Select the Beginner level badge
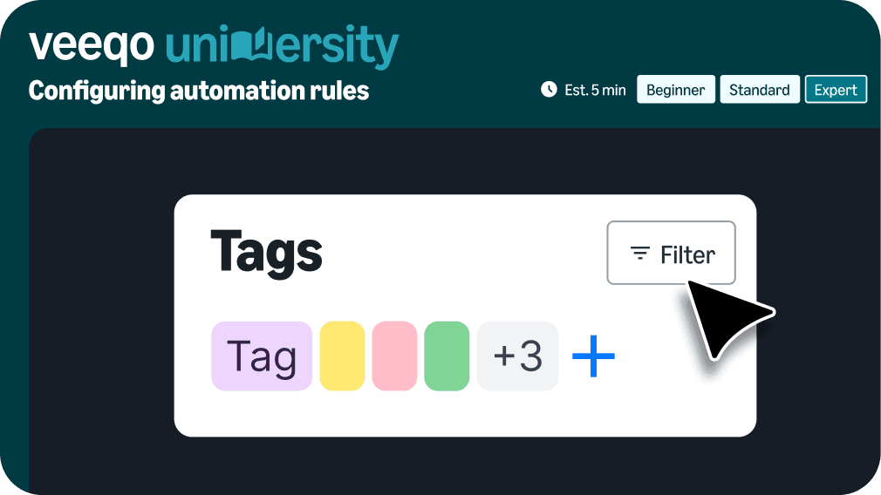The image size is (881, 495). [x=676, y=90]
